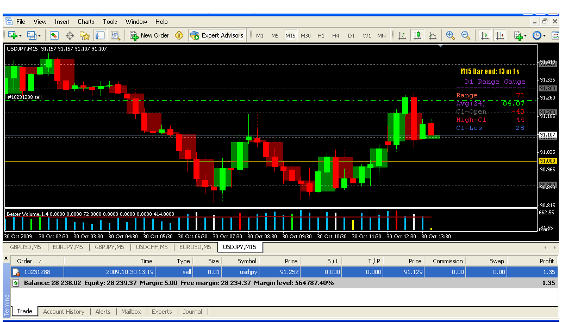
Task: Open the Market Watch window icon
Action: pos(54,35)
